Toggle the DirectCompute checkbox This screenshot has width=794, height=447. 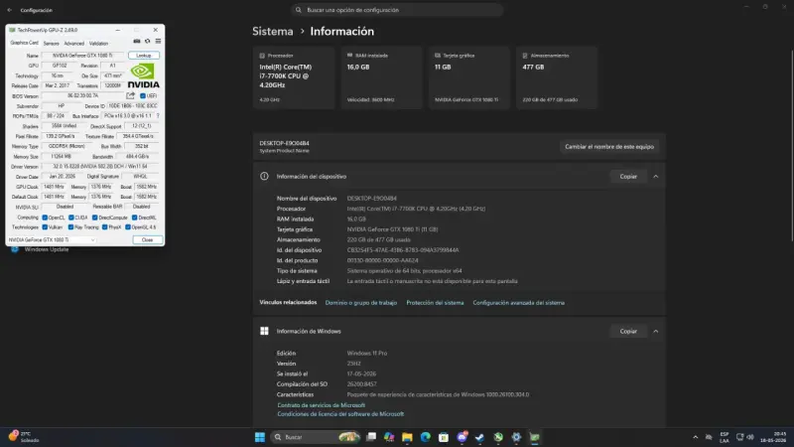(94, 218)
